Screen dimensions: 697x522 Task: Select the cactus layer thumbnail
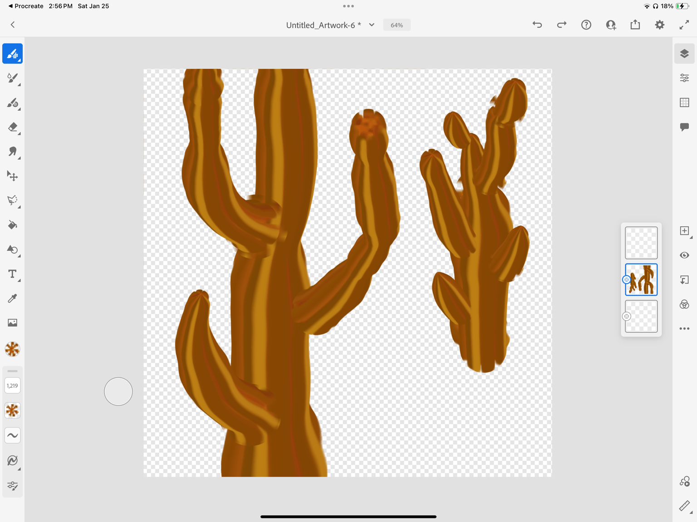tap(641, 280)
